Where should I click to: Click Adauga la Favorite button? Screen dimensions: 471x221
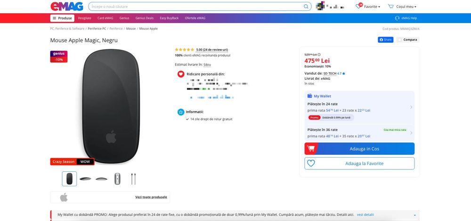(x=359, y=164)
